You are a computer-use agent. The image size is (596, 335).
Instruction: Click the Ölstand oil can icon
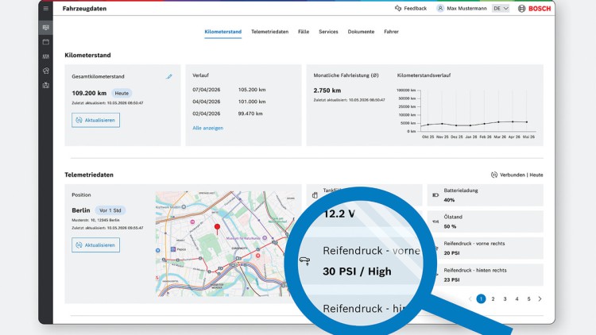click(435, 221)
